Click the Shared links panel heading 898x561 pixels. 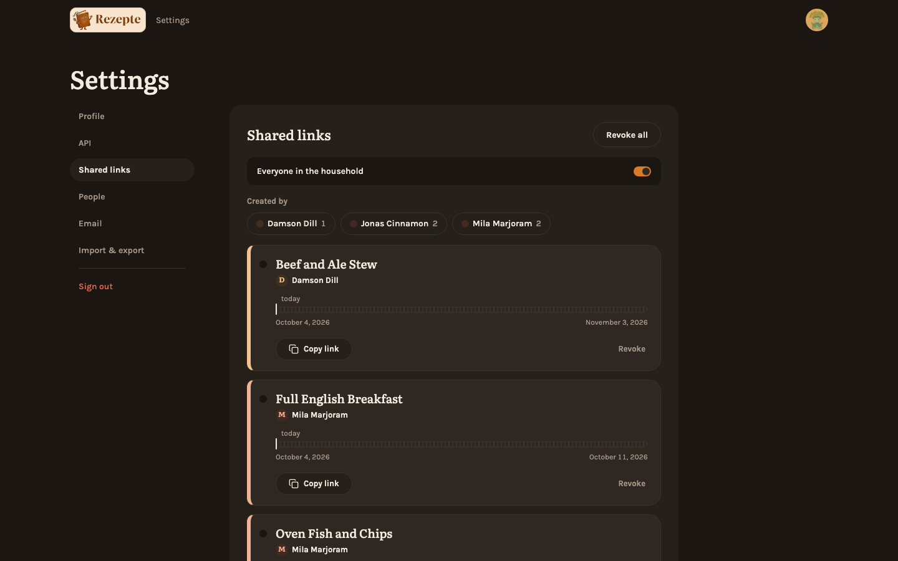click(289, 135)
